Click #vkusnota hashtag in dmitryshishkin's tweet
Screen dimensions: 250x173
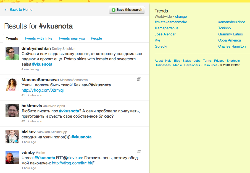[42, 64]
